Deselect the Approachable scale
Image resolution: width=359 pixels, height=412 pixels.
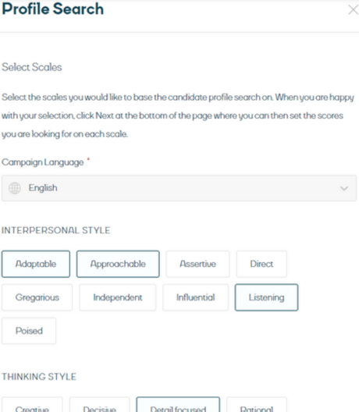tap(118, 264)
